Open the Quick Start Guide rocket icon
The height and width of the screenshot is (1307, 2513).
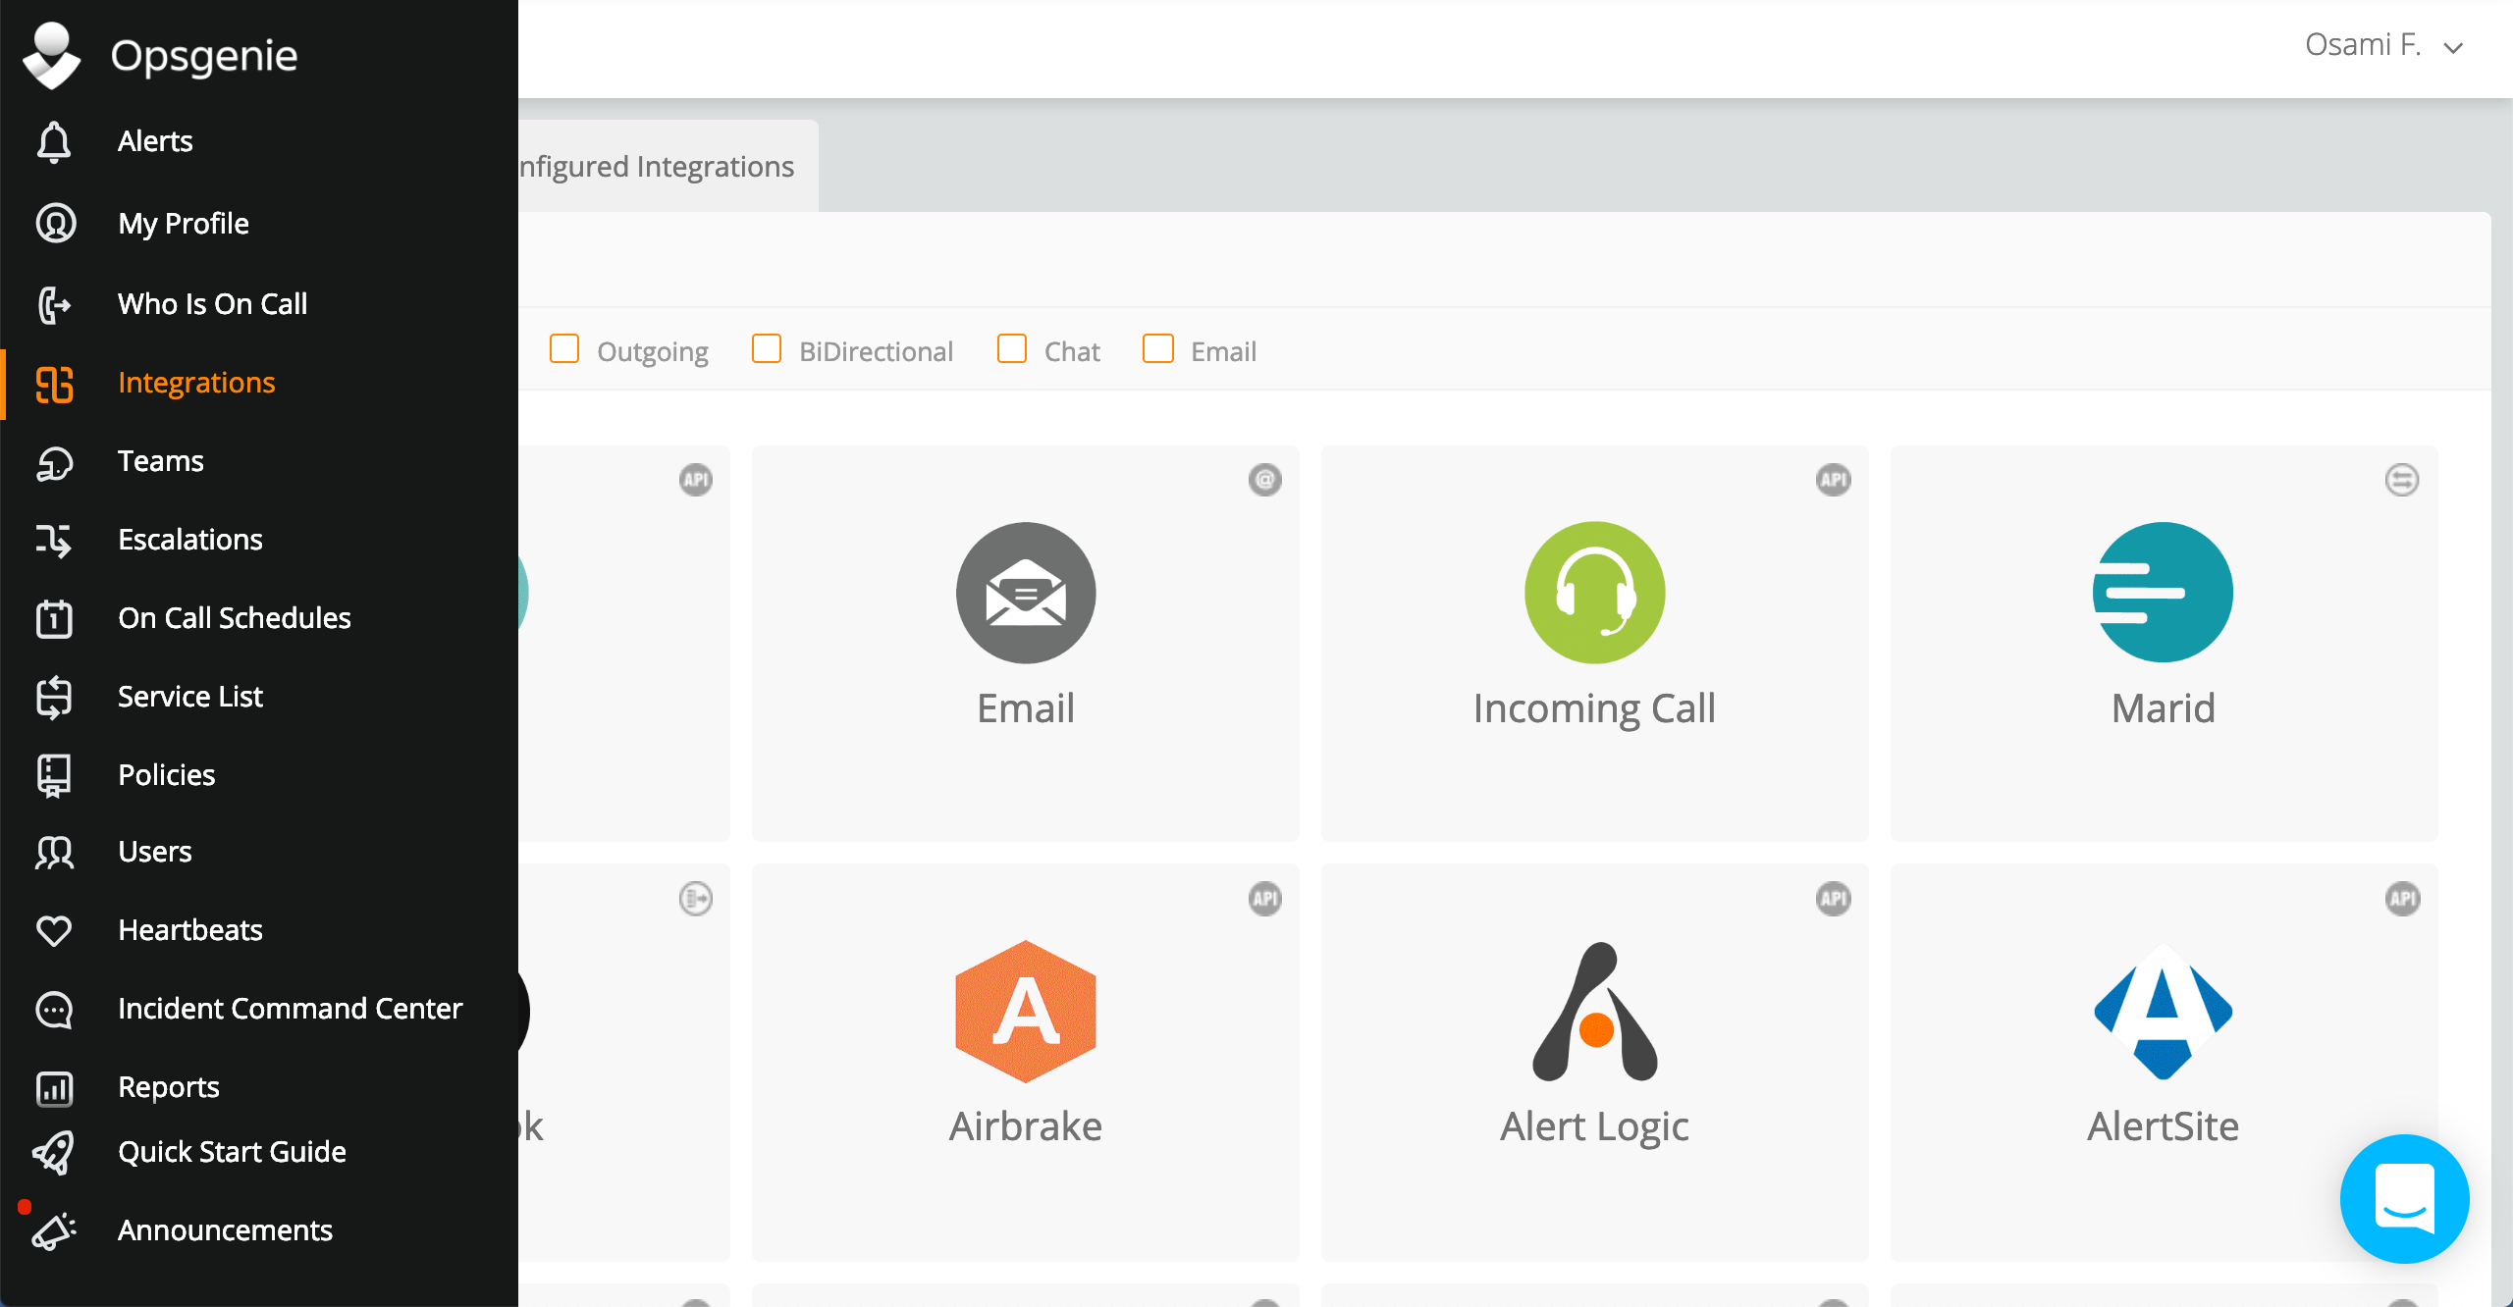[54, 1152]
